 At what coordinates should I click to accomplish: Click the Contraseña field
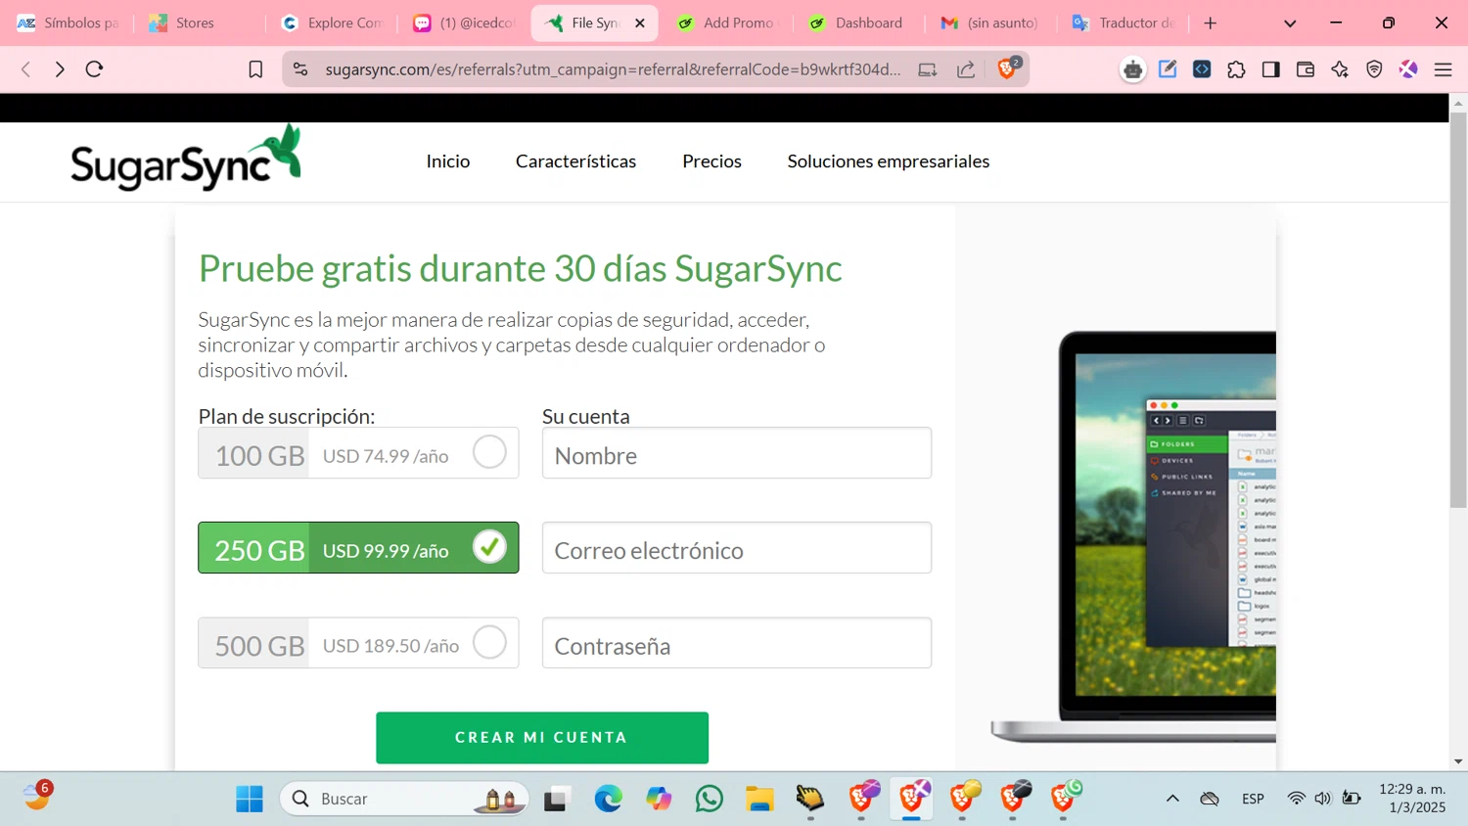[737, 643]
